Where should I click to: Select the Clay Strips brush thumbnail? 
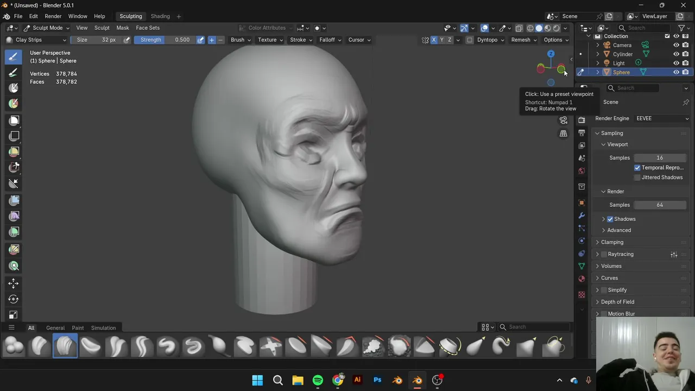point(65,346)
